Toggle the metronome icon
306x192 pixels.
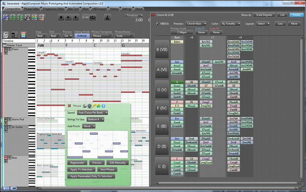[x=107, y=18]
